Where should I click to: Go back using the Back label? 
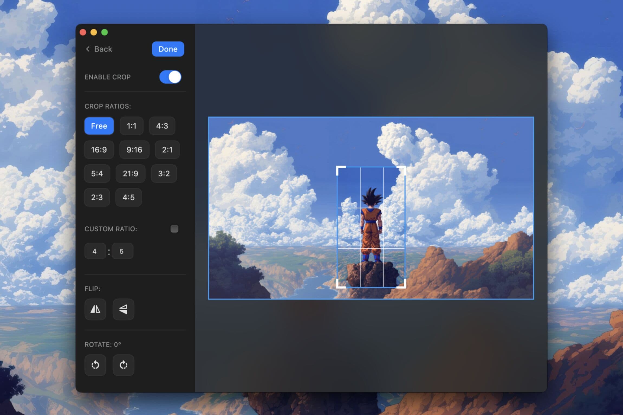coord(103,49)
